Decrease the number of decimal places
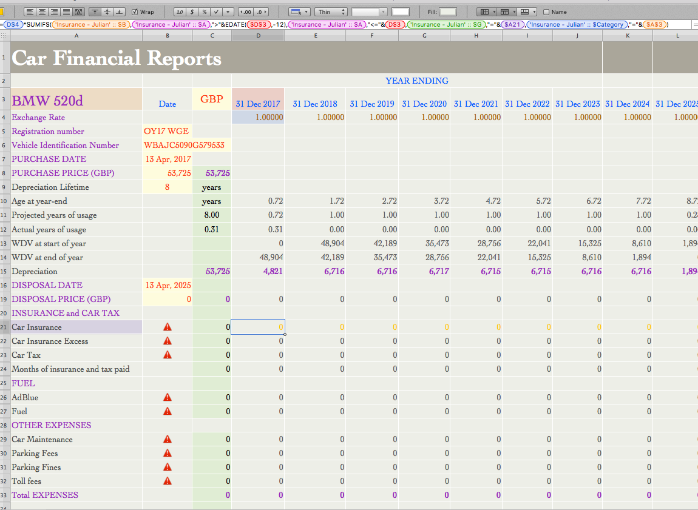 coord(246,12)
